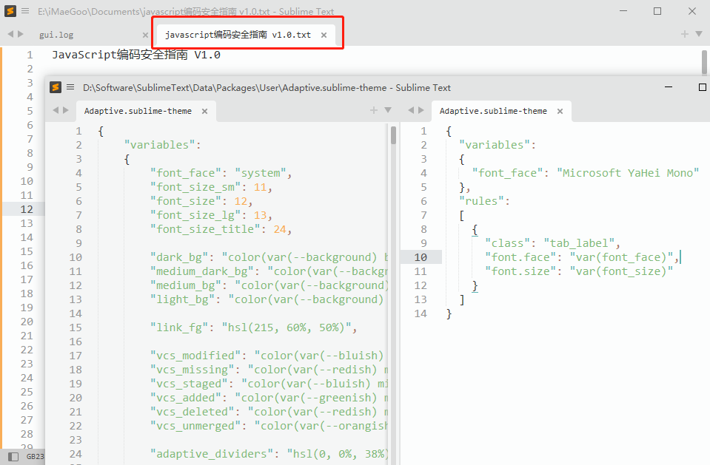Viewport: 710px width, 465px height.
Task: Click "font.face": "var(font_face)" line
Action: [582, 257]
